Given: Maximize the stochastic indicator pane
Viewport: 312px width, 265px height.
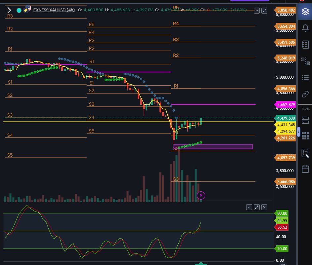Looking at the screenshot, I should 257,207.
